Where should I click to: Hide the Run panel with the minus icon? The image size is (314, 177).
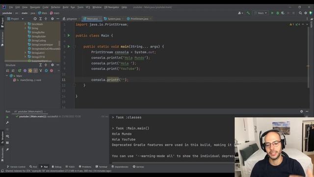pyautogui.click(x=307, y=112)
